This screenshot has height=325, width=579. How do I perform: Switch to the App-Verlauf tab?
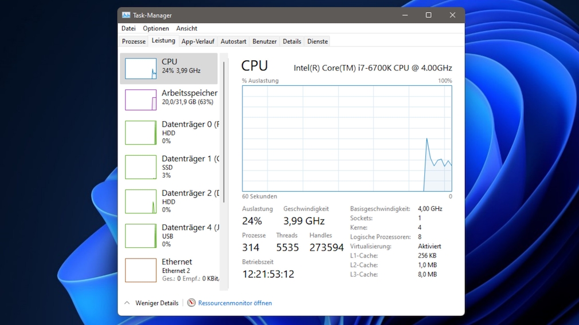coord(198,42)
